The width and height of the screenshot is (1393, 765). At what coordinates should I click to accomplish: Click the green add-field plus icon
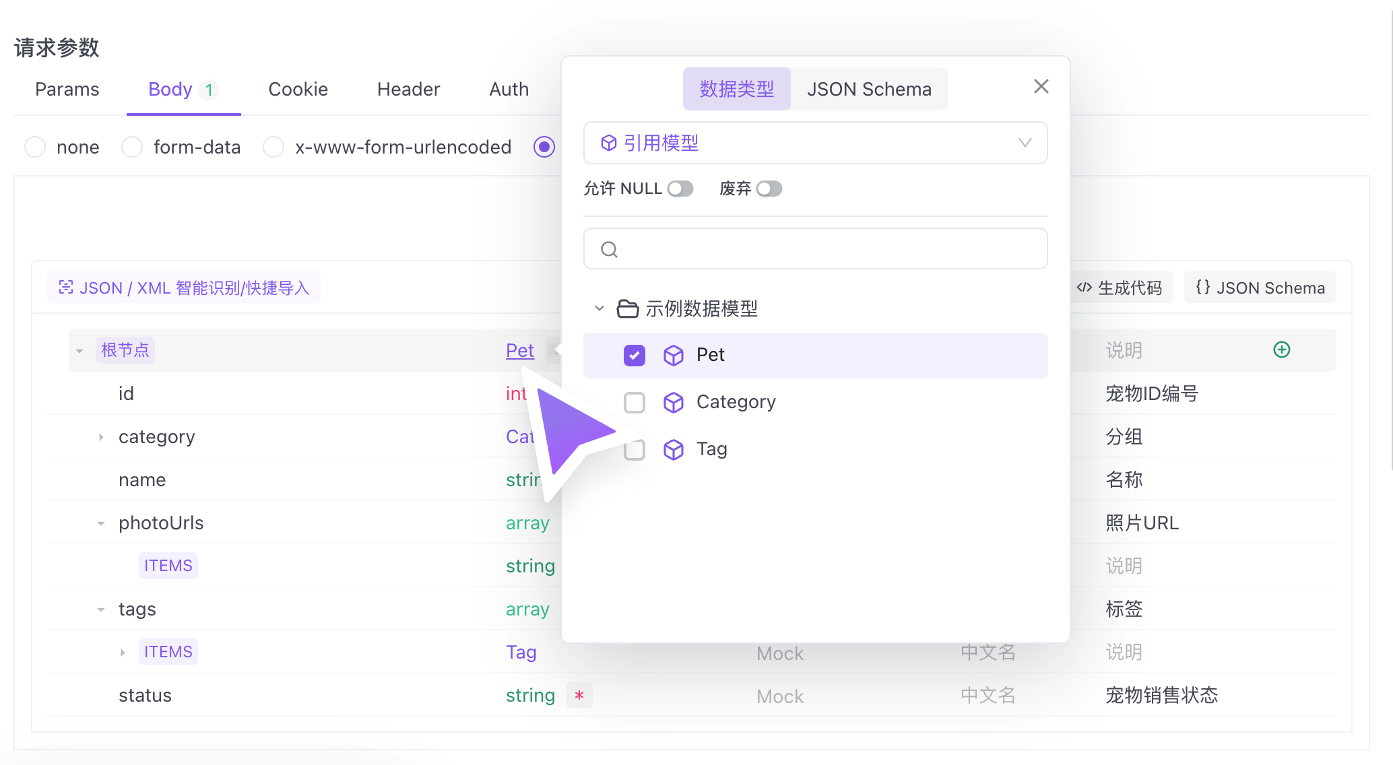point(1281,350)
